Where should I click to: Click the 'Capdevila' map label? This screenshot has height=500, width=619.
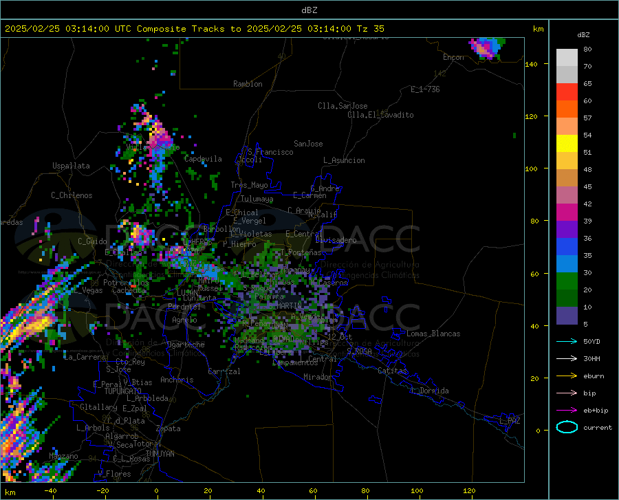(203, 159)
